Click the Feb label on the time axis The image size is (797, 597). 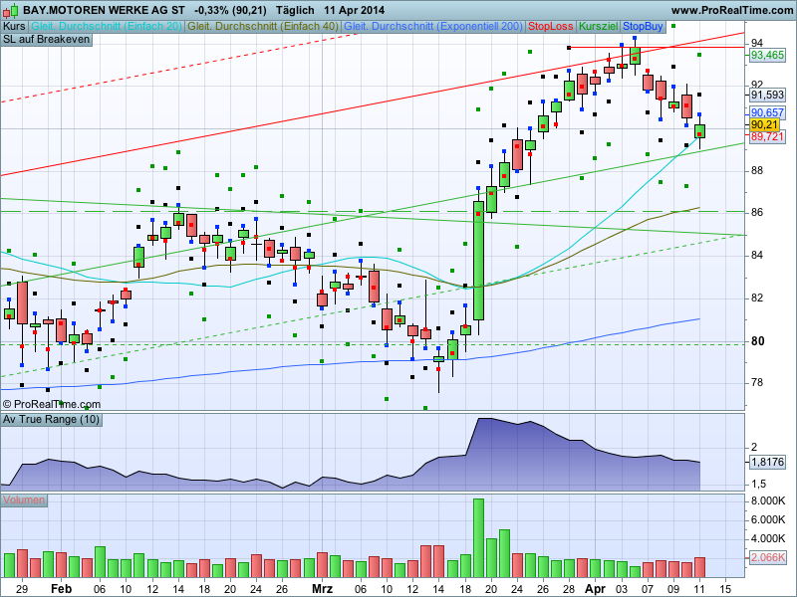pos(62,589)
